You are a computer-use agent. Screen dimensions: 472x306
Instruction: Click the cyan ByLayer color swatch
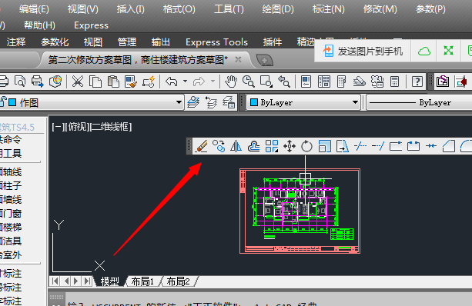coord(254,102)
